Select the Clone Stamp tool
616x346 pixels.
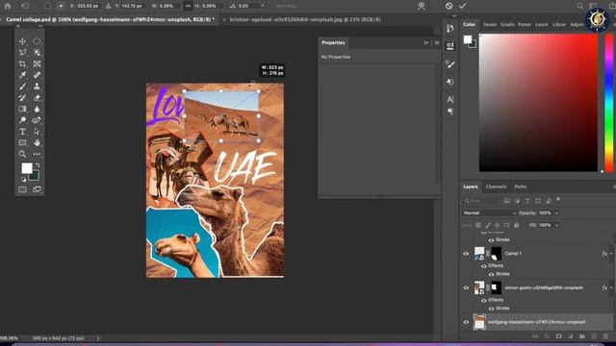click(37, 86)
